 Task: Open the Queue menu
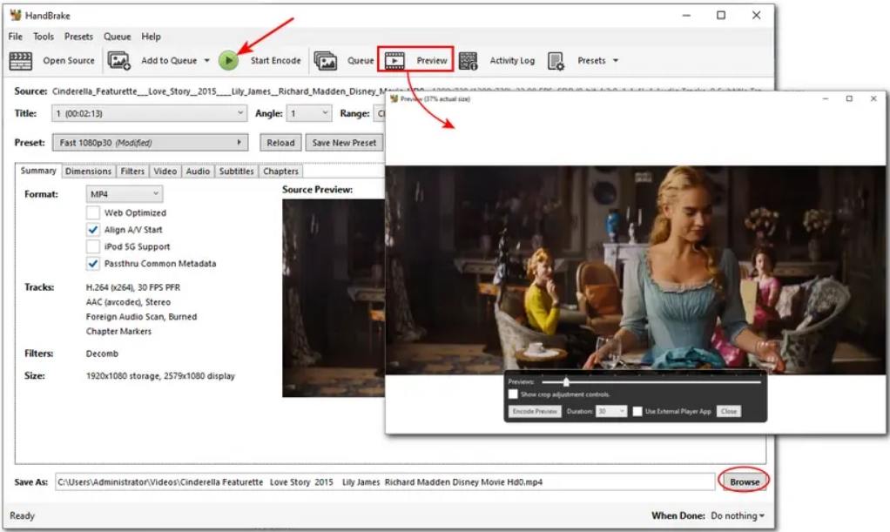click(117, 37)
